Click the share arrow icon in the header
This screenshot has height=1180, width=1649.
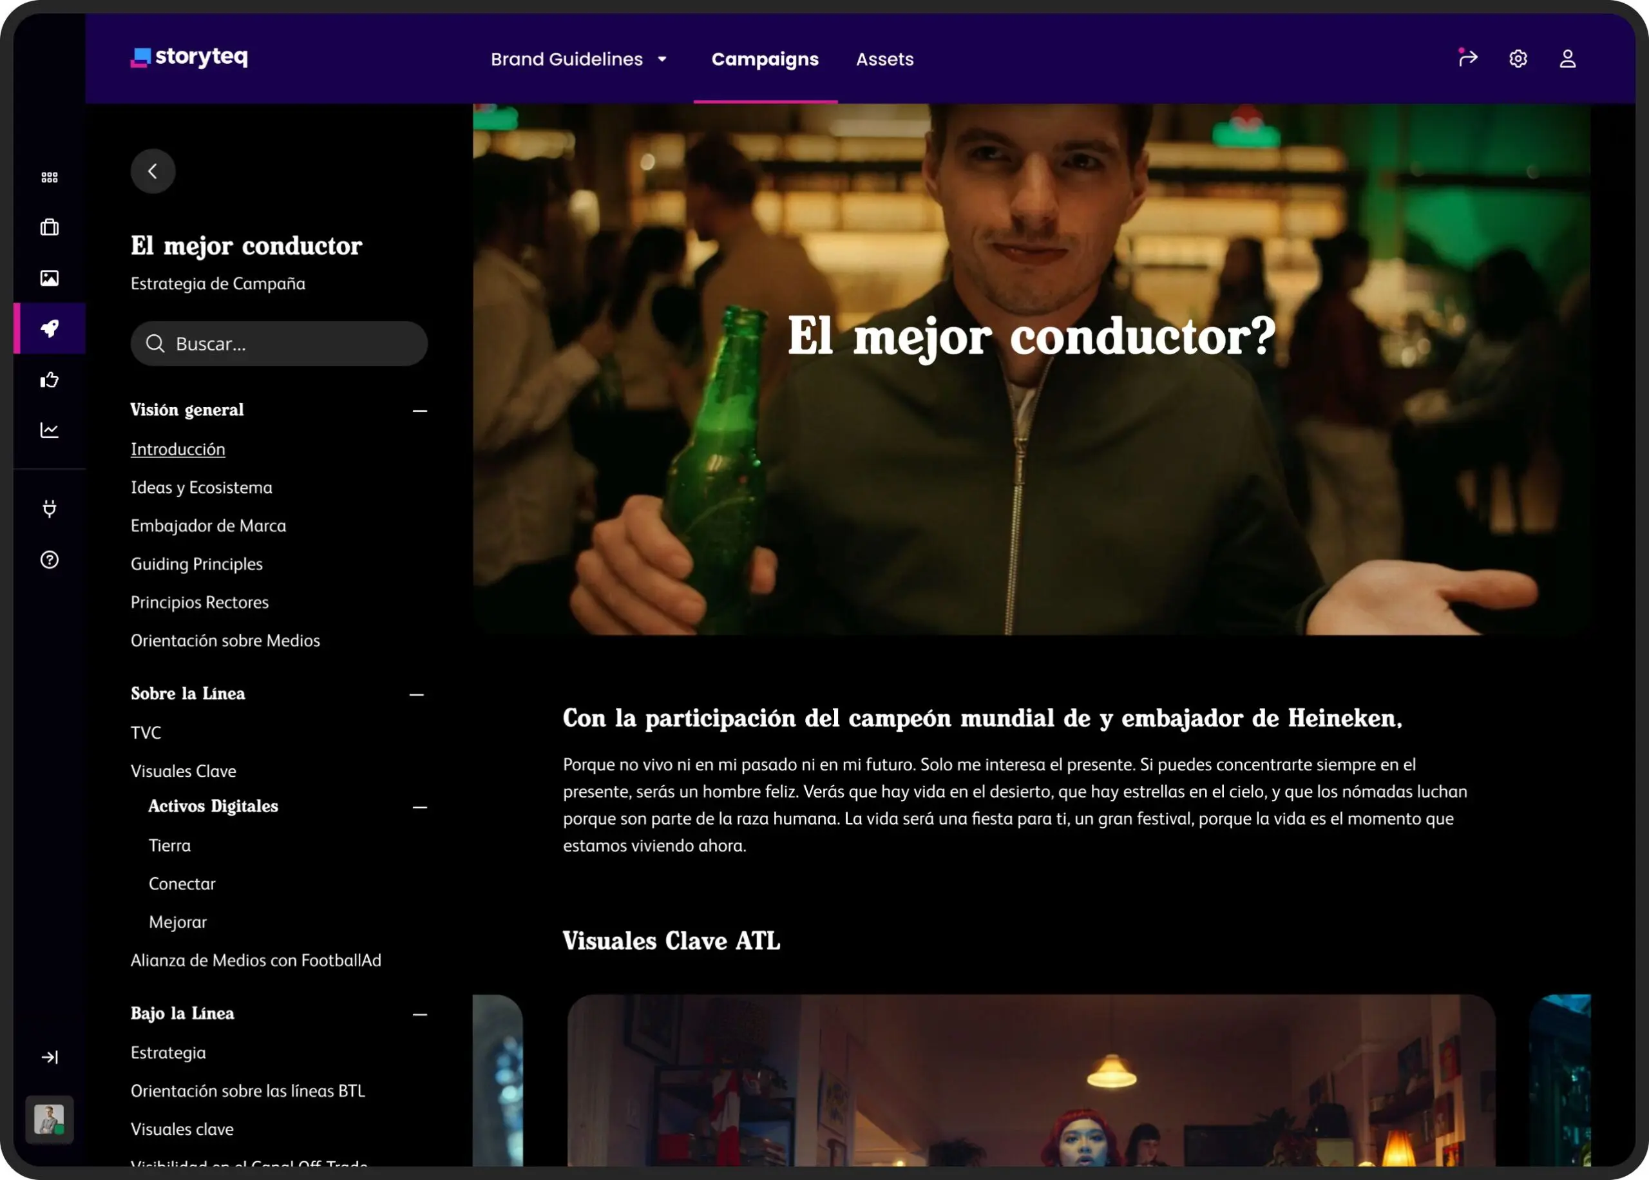(1467, 57)
